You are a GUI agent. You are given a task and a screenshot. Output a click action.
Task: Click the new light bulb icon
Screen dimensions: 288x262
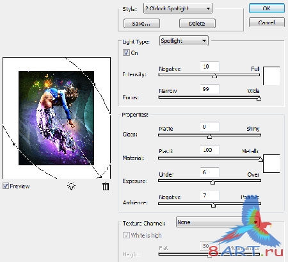(72, 186)
